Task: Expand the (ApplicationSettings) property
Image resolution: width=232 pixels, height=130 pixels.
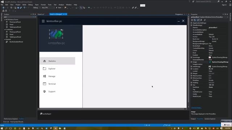Action: tap(191, 23)
